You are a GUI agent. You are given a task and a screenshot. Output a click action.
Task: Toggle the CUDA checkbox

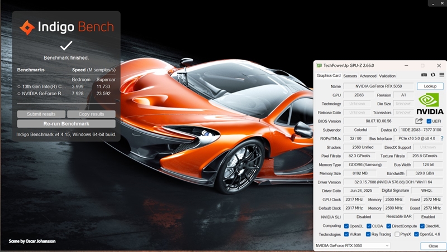369,226
